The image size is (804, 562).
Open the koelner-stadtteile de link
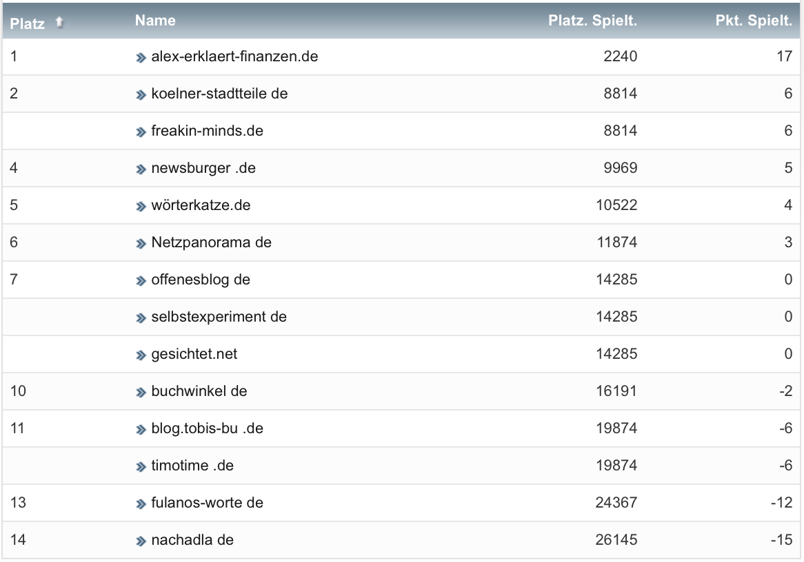[x=219, y=94]
